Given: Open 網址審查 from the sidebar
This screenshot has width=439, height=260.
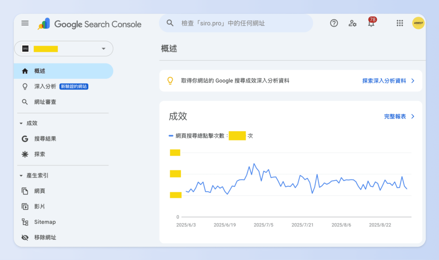Looking at the screenshot, I should (45, 102).
